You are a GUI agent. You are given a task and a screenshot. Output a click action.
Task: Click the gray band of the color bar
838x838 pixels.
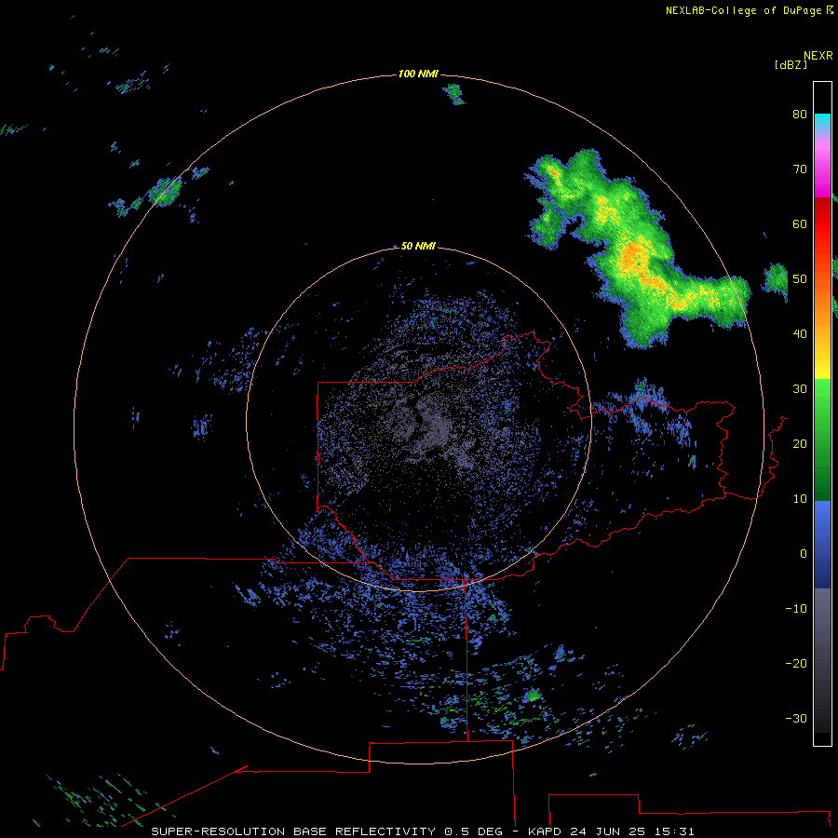(822, 660)
